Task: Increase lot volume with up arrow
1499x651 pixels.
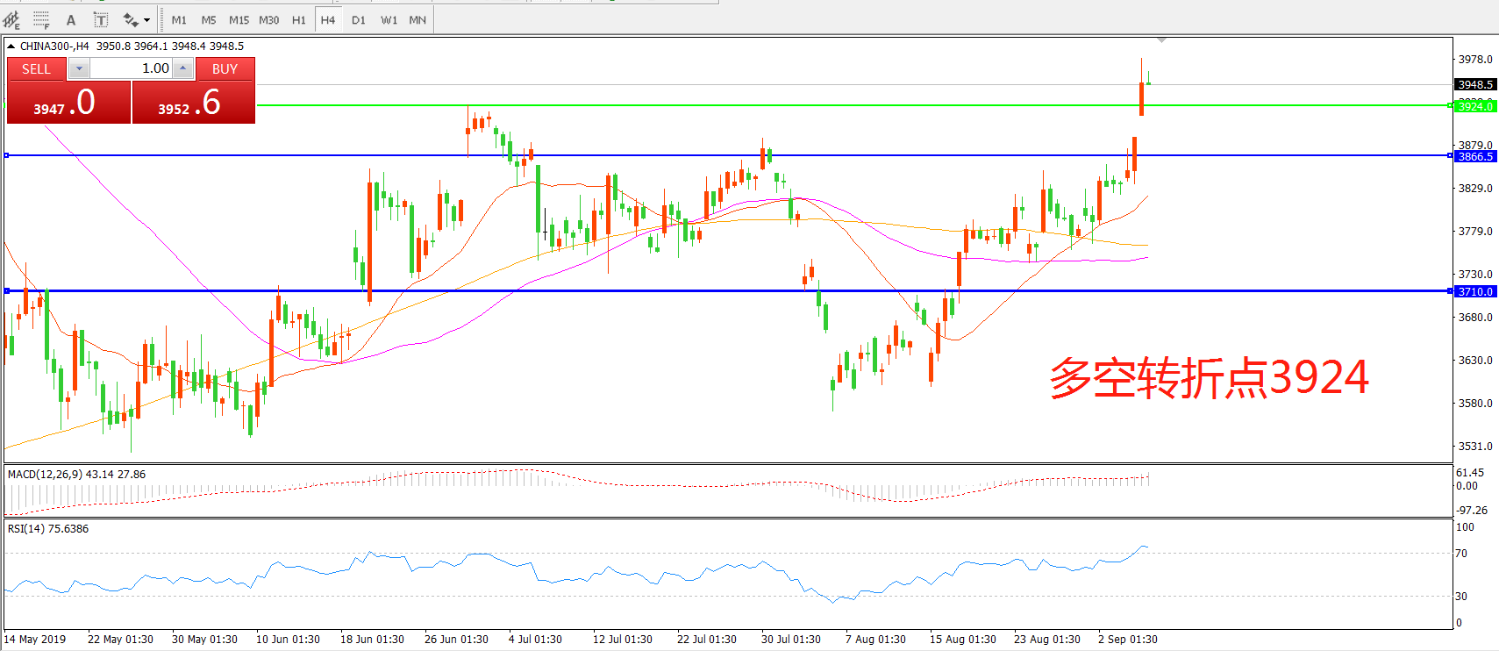Action: click(182, 68)
